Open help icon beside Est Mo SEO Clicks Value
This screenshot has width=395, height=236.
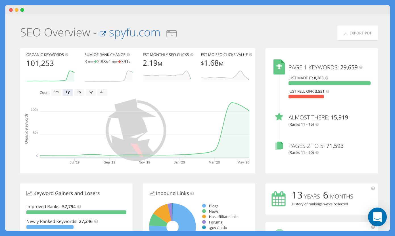pos(251,55)
